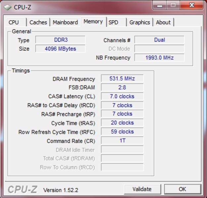
Task: Minimize the CPU-Z window
Action: tap(160, 5)
